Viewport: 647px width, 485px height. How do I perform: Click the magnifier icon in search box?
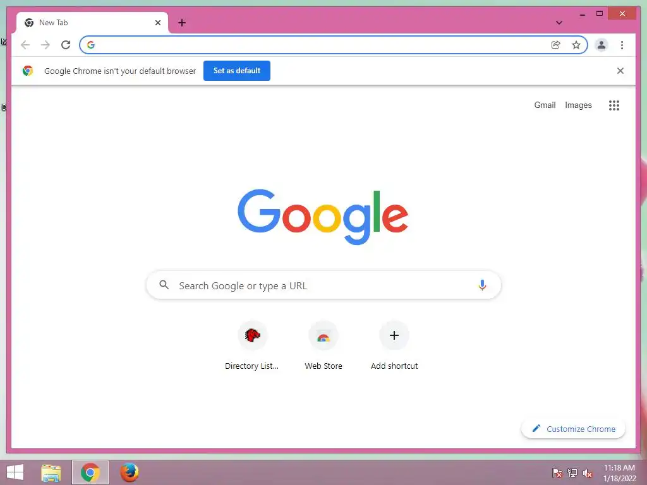164,285
